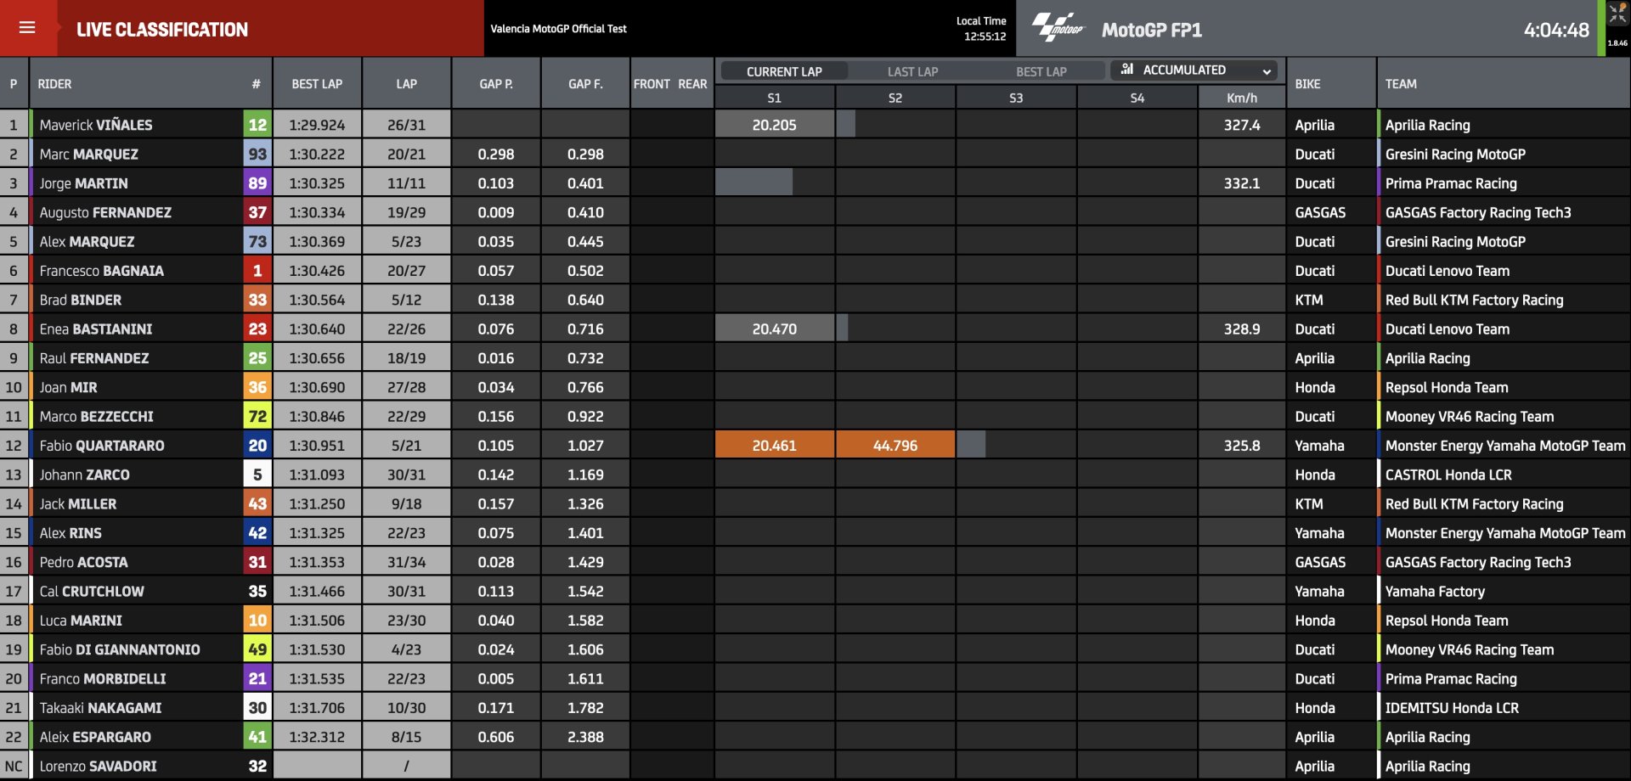
Task: Click KTM bike label in Brad Binder's row
Action: pos(1309,300)
